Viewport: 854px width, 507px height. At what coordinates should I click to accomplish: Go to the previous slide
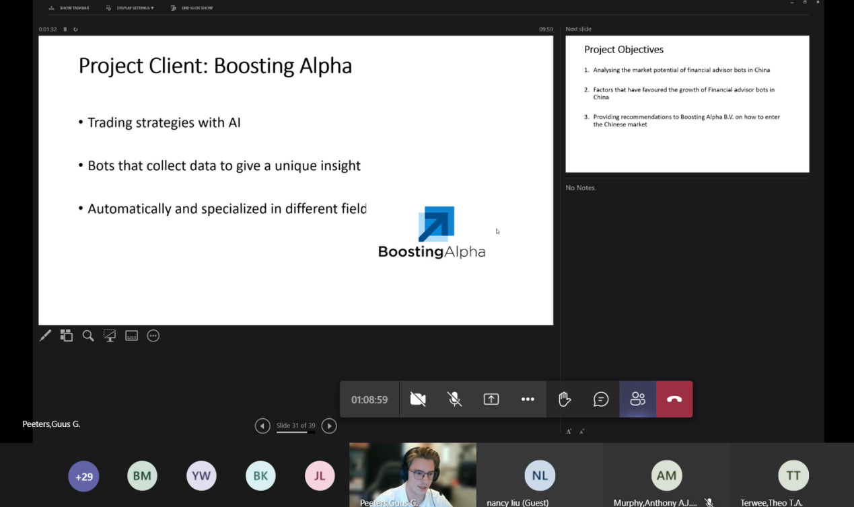[x=262, y=426]
